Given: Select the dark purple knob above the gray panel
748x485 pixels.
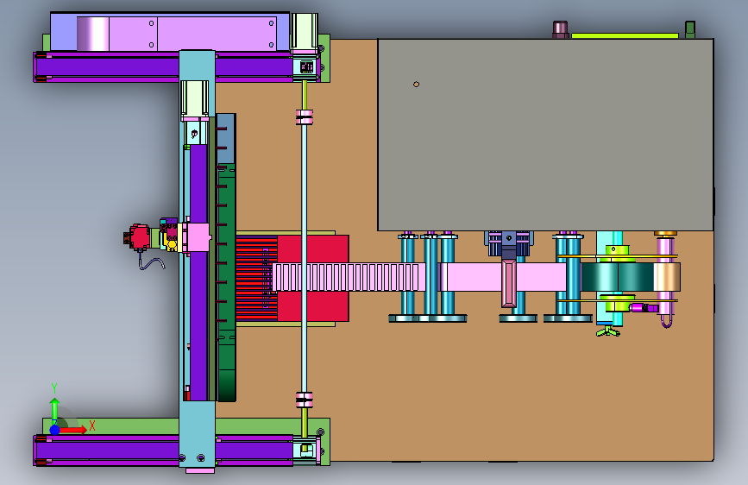Looking at the screenshot, I should (560, 29).
